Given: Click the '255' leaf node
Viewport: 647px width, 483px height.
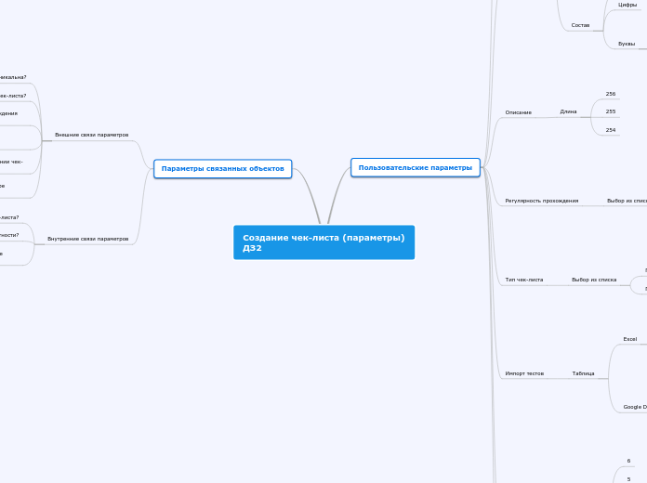Looking at the screenshot, I should tap(611, 111).
